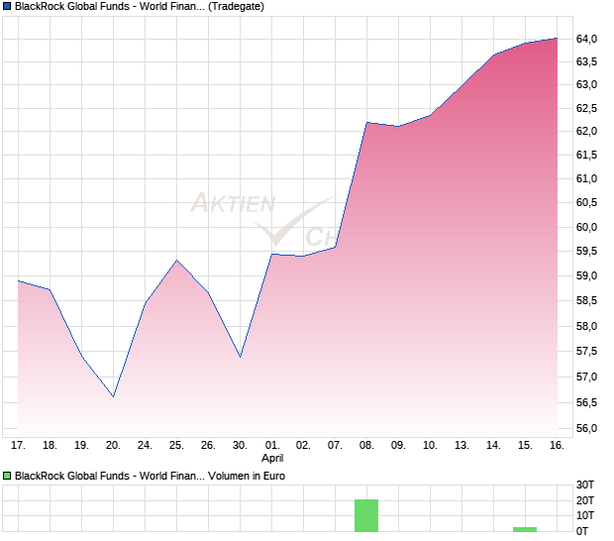Select the small green volume bar at 15.
This screenshot has width=614, height=541.
524,528
